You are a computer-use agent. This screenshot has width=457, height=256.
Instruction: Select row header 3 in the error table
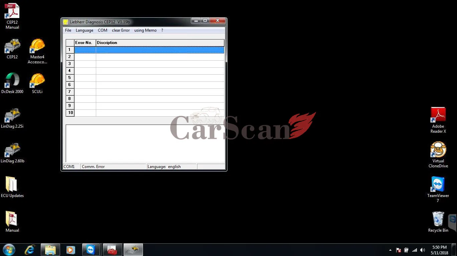(x=70, y=64)
